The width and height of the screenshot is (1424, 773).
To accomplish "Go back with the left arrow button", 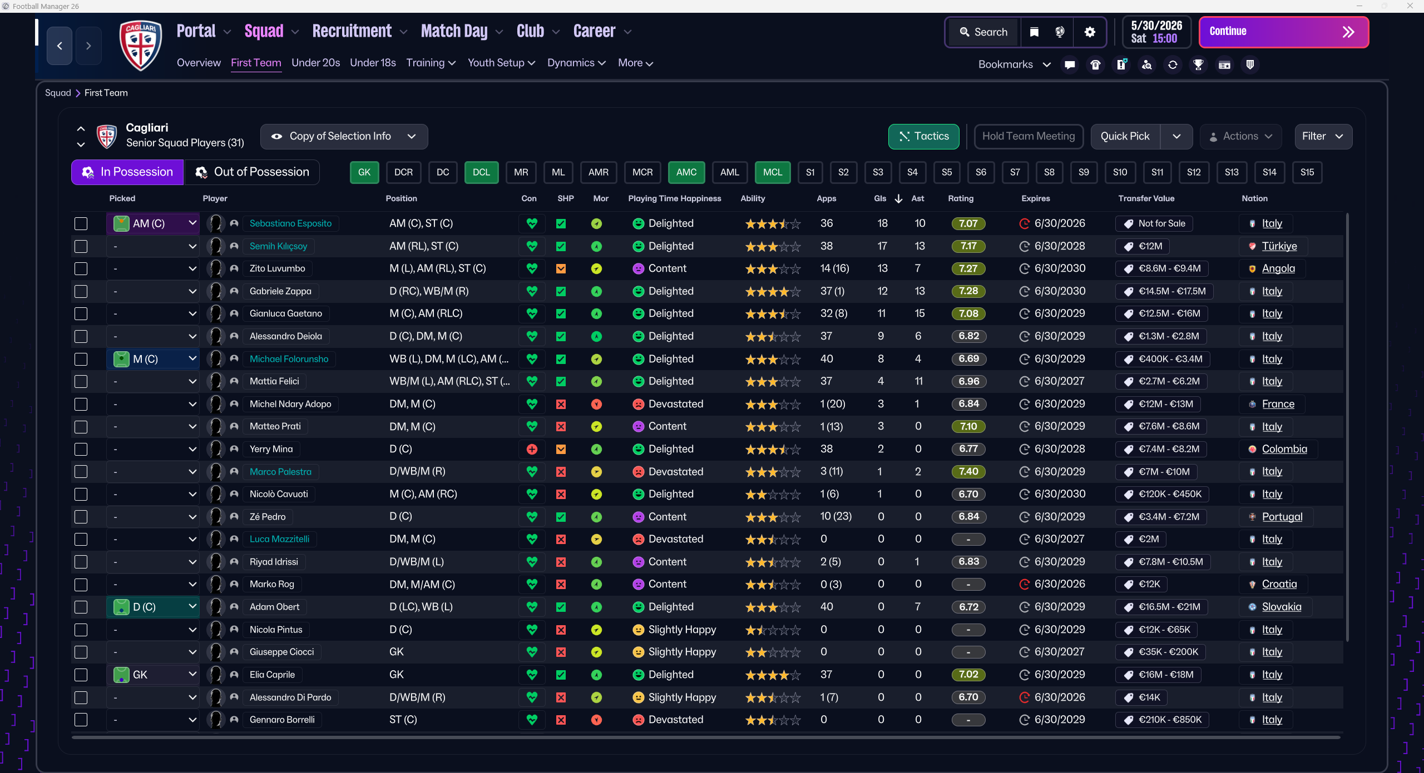I will [60, 46].
